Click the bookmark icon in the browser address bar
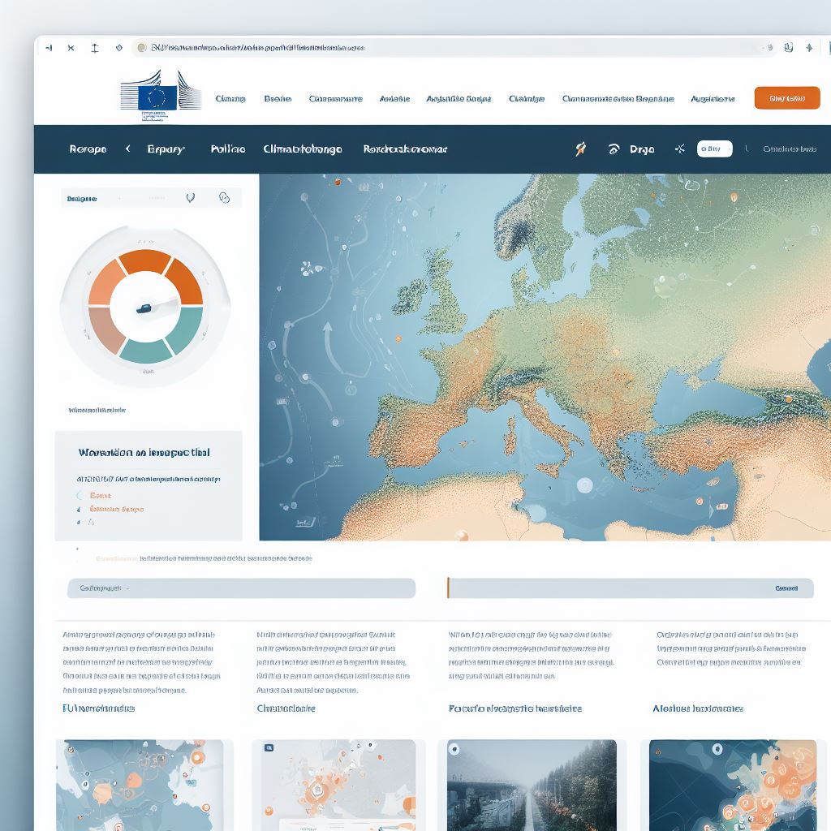The width and height of the screenshot is (831, 831). [787, 48]
